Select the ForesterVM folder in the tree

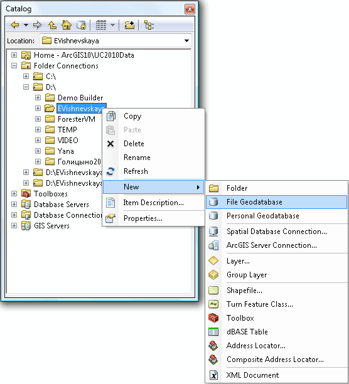coord(76,119)
